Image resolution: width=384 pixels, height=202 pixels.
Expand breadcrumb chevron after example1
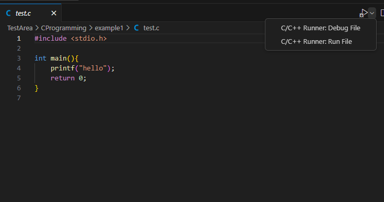pos(127,28)
